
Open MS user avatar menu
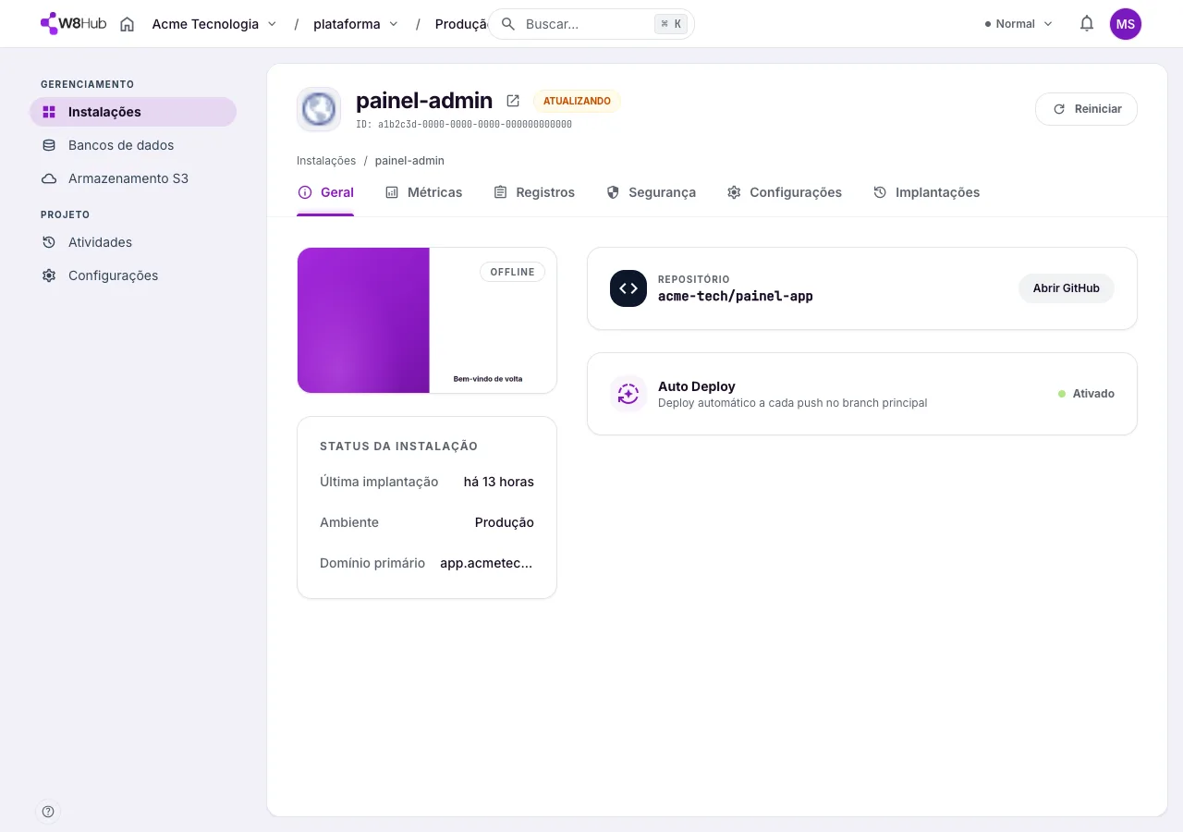(1126, 24)
